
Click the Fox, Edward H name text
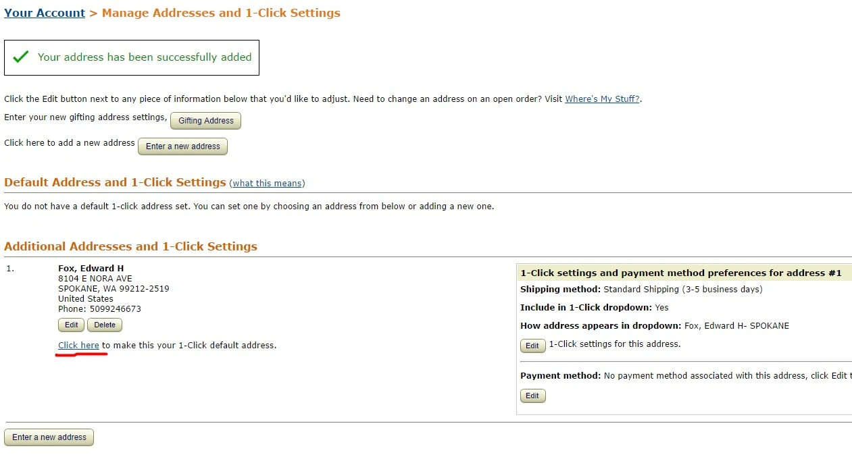coord(91,269)
